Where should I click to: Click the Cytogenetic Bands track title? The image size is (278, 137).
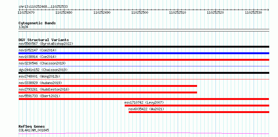click(37, 23)
